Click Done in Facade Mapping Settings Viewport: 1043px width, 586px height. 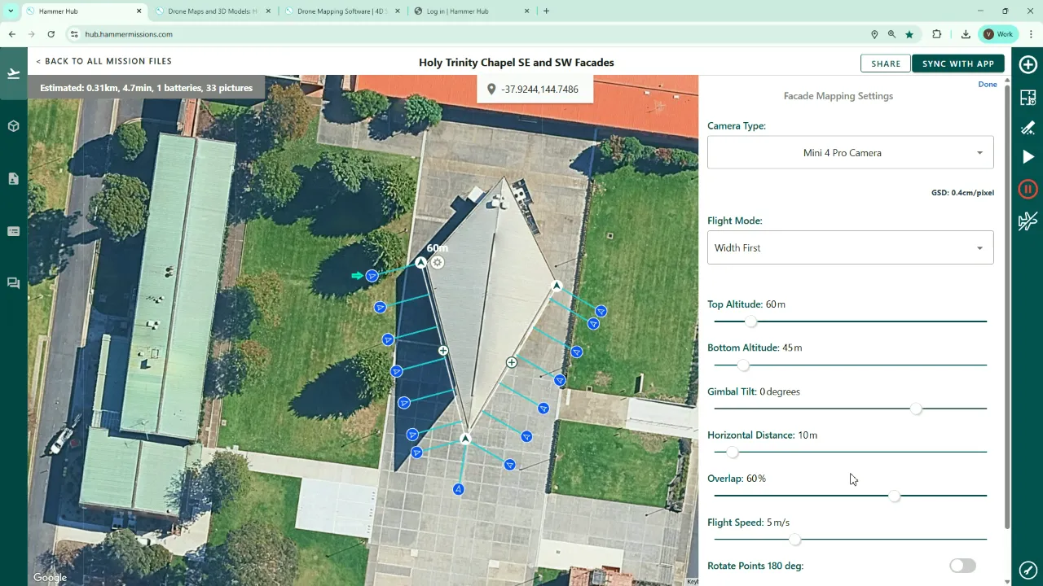(x=987, y=85)
